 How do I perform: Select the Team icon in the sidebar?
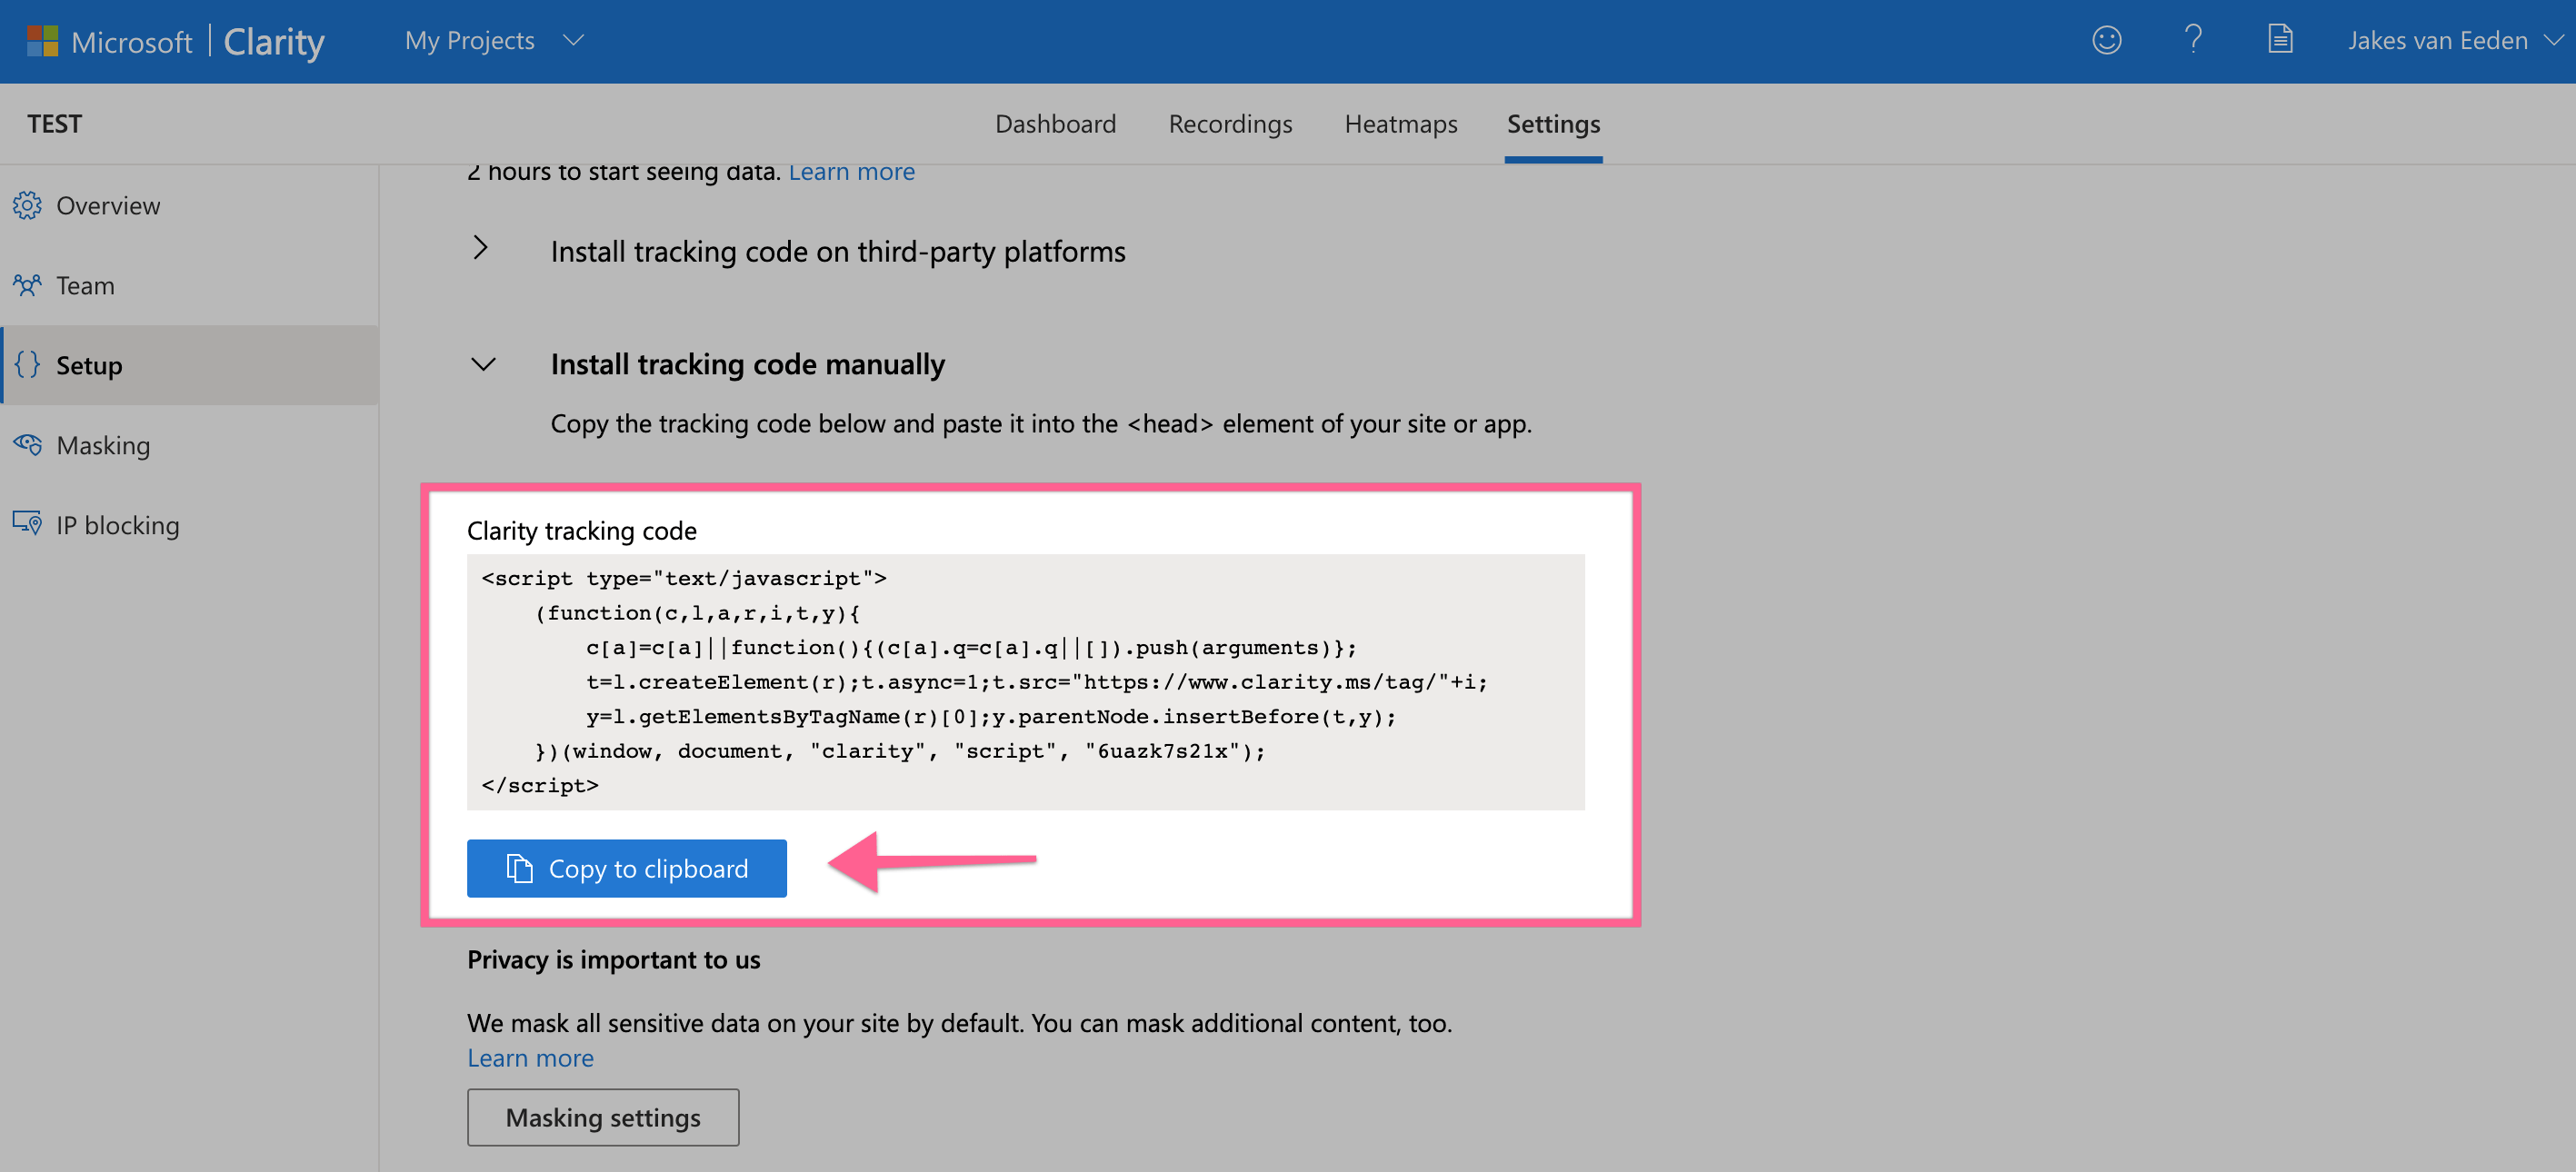pyautogui.click(x=27, y=284)
